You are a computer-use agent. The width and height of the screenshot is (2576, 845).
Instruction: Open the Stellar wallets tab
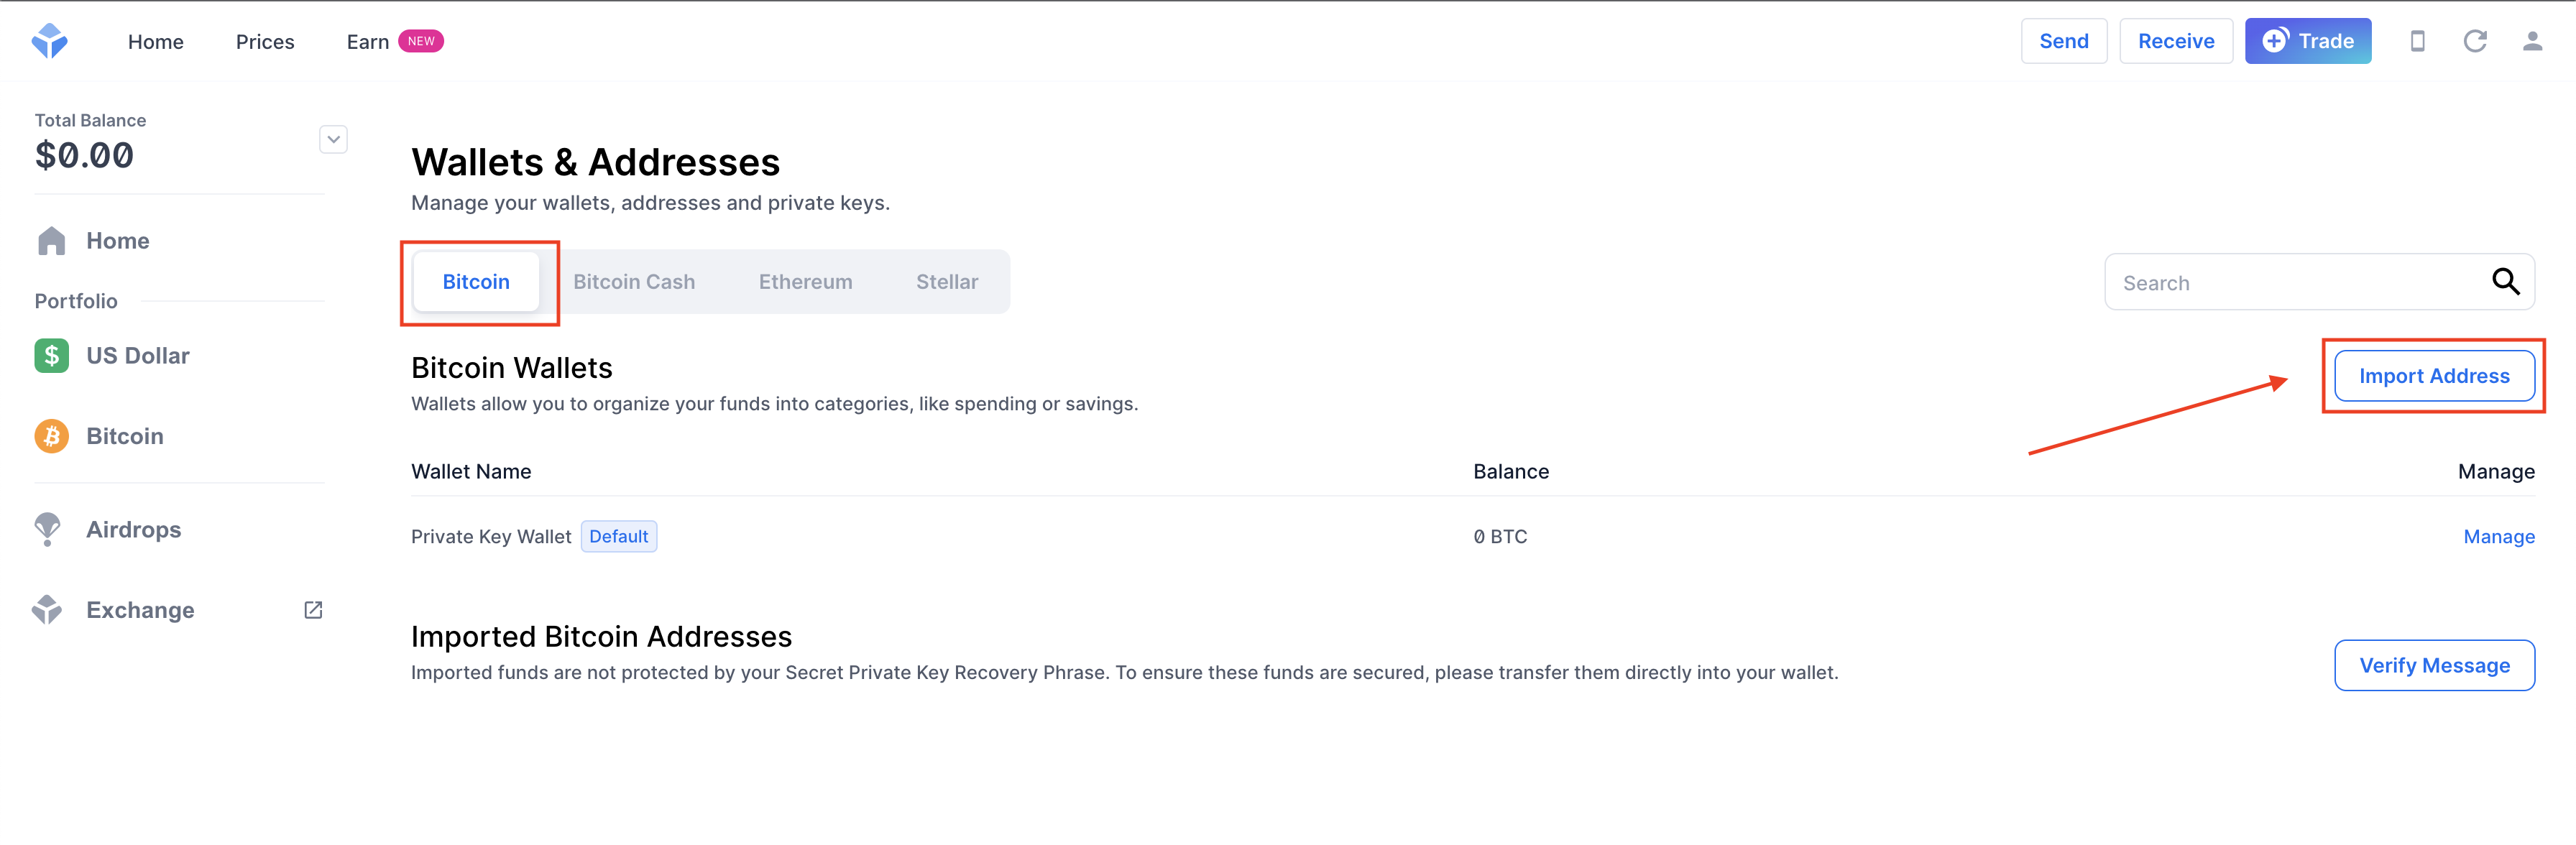point(948,281)
